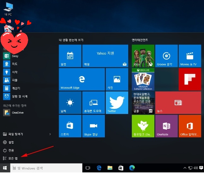The height and width of the screenshot is (173, 204).
Task: Open the volume tray icon
Action: click(195, 168)
